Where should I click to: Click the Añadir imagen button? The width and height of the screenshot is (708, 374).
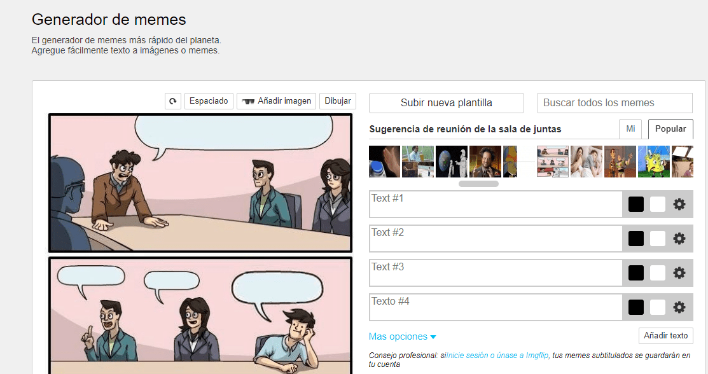(276, 101)
